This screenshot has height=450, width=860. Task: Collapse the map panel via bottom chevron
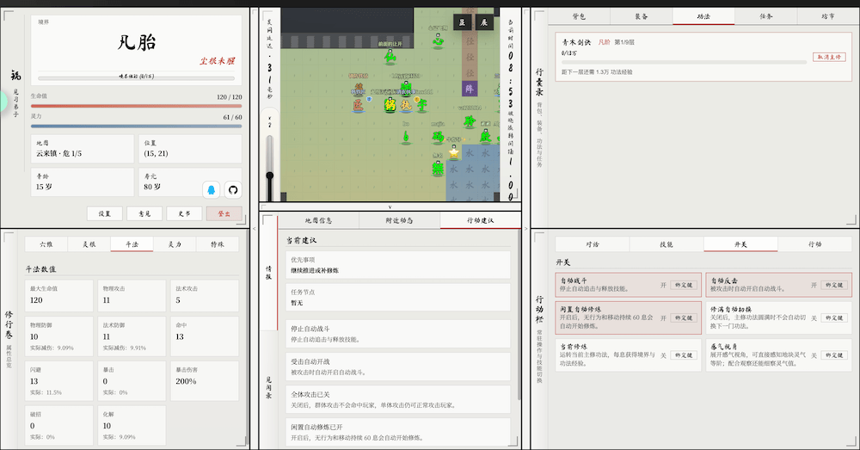pyautogui.click(x=390, y=207)
